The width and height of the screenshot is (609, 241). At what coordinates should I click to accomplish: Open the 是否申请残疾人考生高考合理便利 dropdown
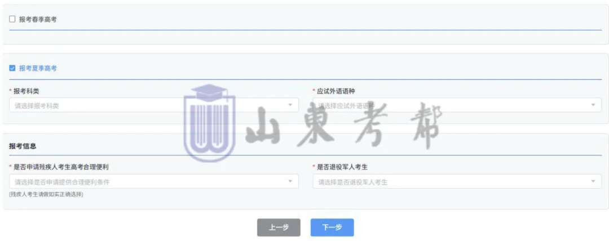[x=154, y=182]
